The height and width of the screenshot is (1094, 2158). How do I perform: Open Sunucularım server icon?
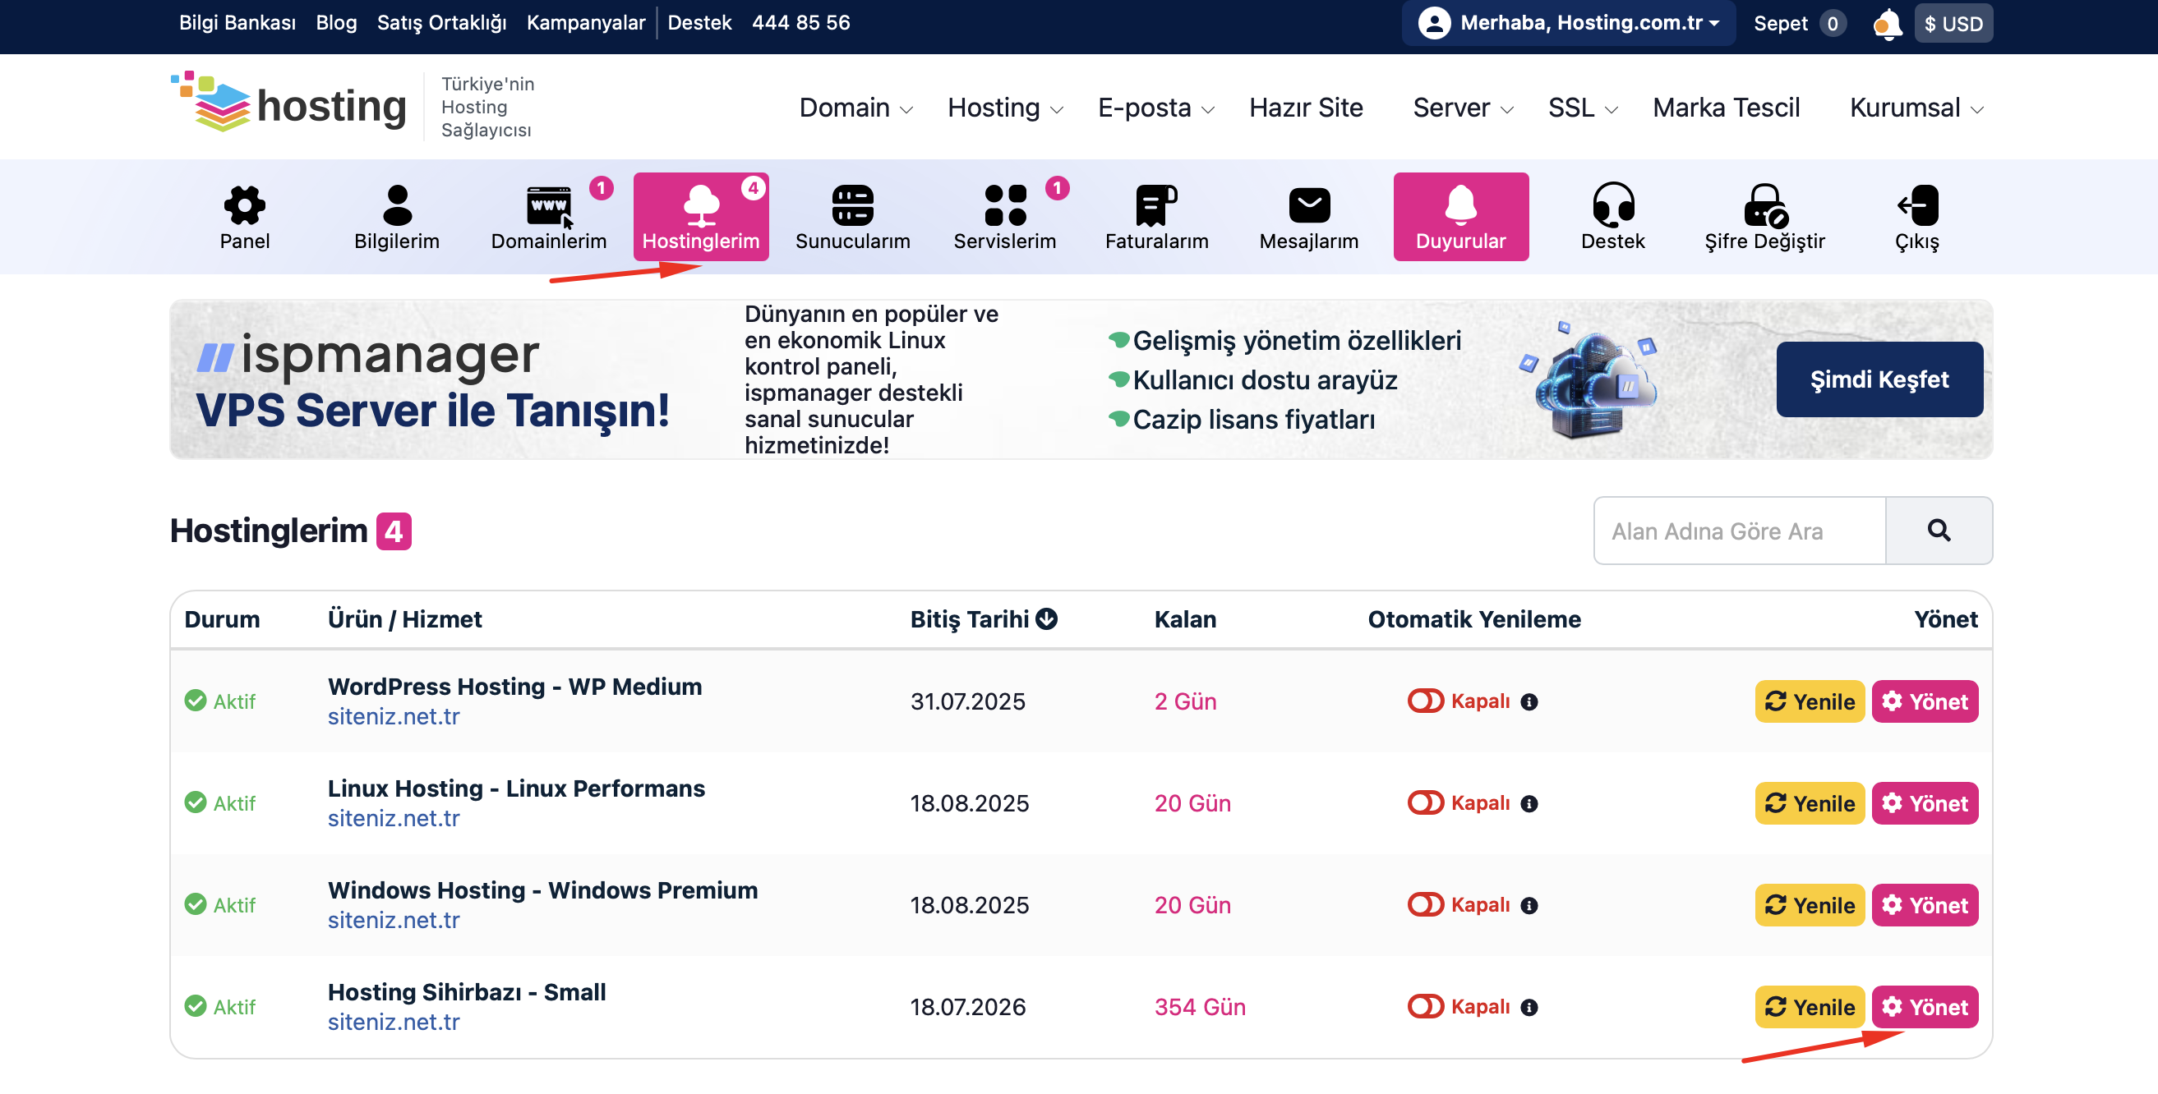[852, 205]
